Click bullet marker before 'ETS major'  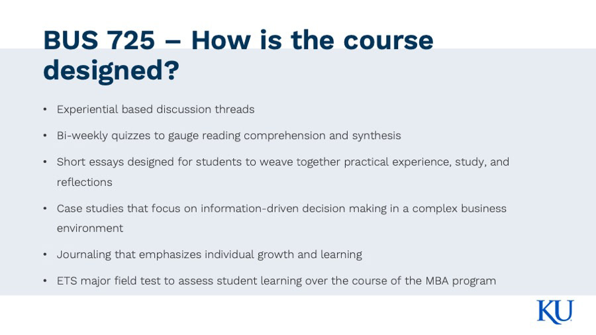(45, 281)
